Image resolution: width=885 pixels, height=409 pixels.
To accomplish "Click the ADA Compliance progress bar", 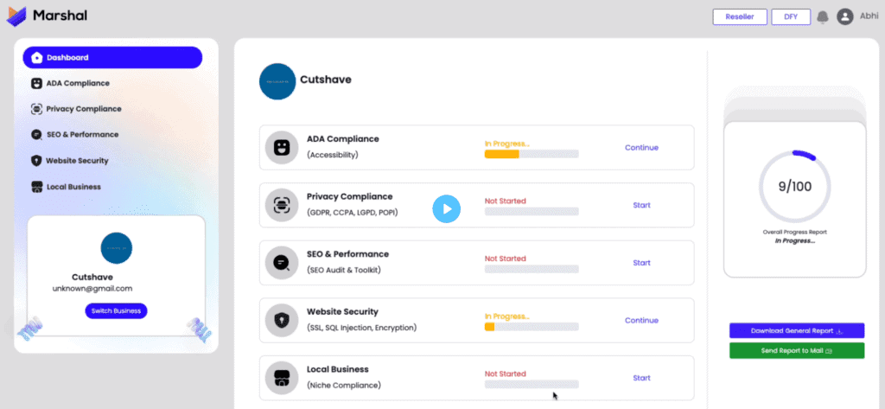I will pyautogui.click(x=532, y=154).
